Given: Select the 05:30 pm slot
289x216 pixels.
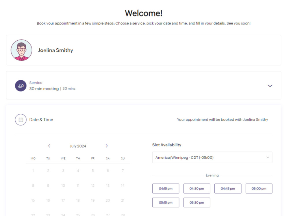Looking at the screenshot, I should pyautogui.click(x=197, y=202).
